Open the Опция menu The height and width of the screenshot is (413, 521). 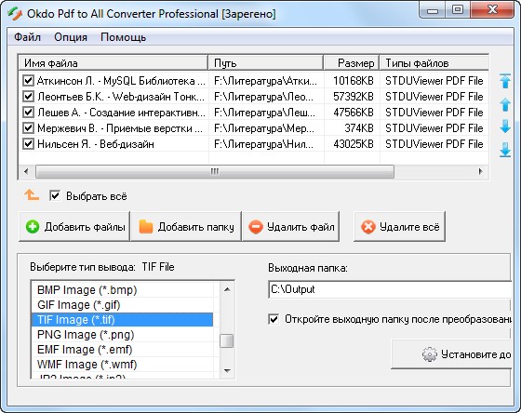pos(71,37)
